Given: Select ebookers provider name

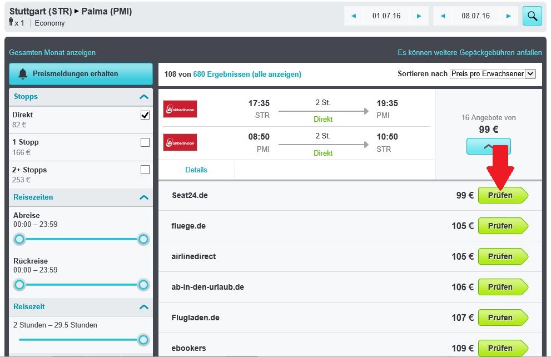Looking at the screenshot, I should tap(188, 348).
